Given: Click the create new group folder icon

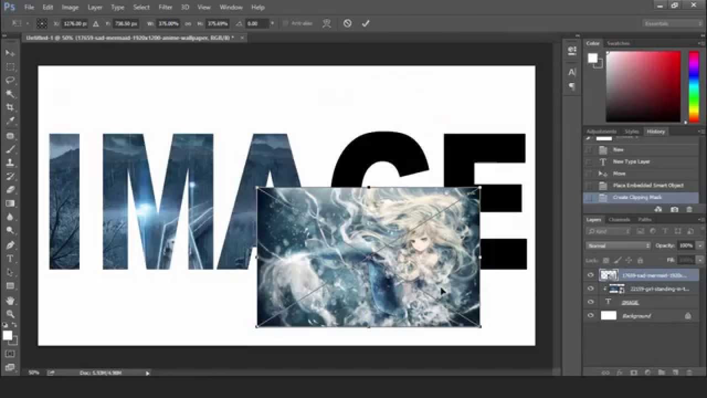Looking at the screenshot, I should coord(661,373).
